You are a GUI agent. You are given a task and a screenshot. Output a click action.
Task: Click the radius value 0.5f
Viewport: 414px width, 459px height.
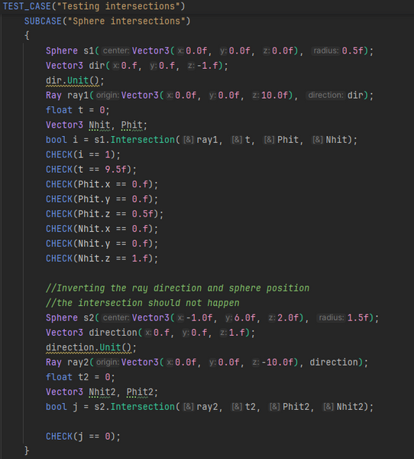coord(353,51)
